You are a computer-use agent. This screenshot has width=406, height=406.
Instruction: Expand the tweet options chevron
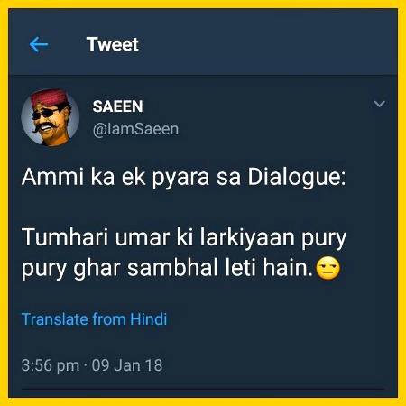379,104
